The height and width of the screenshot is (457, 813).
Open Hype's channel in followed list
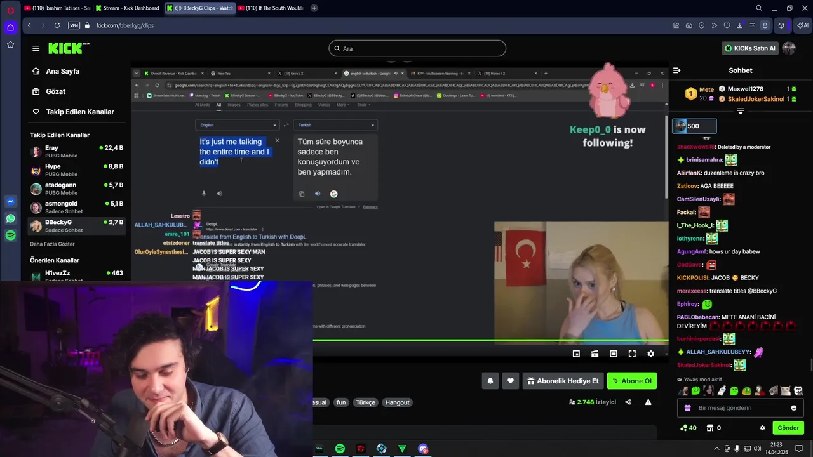(x=76, y=169)
